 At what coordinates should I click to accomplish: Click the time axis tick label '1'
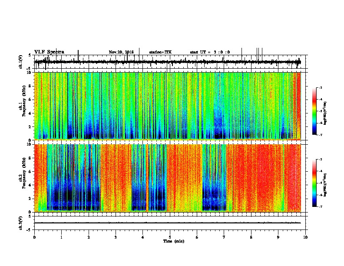click(61, 237)
